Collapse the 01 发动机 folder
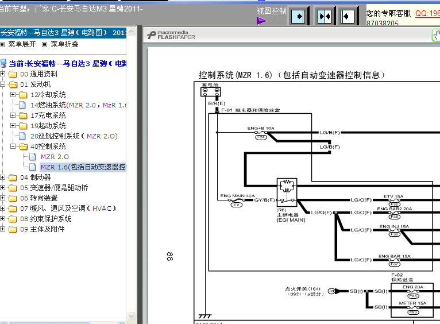 pyautogui.click(x=2, y=84)
